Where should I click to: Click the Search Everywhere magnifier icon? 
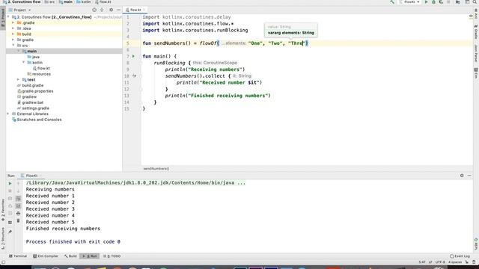(x=475, y=1)
